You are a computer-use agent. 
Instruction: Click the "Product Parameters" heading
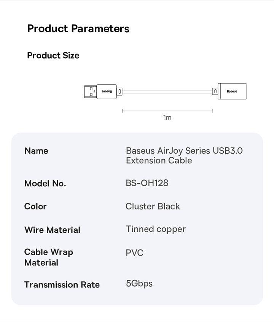coord(78,29)
